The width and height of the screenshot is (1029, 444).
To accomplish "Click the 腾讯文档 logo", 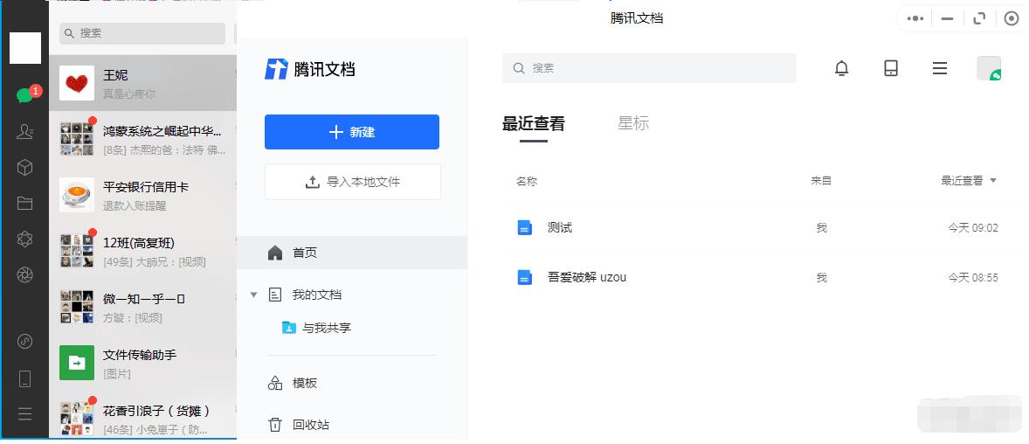I will point(310,69).
